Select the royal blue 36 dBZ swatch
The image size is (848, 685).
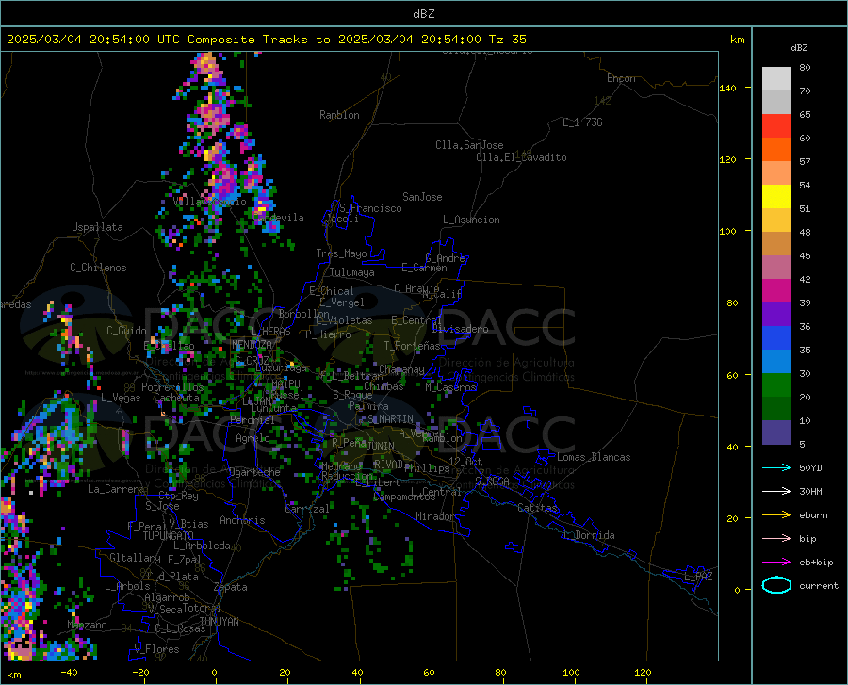[x=776, y=338]
